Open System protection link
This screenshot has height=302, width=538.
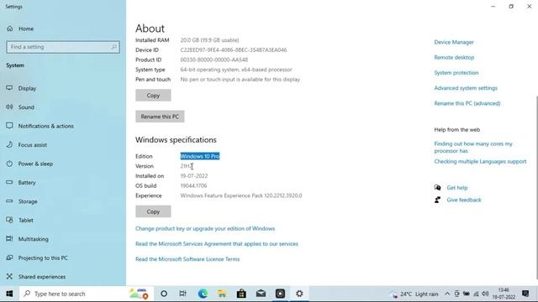[x=456, y=73]
